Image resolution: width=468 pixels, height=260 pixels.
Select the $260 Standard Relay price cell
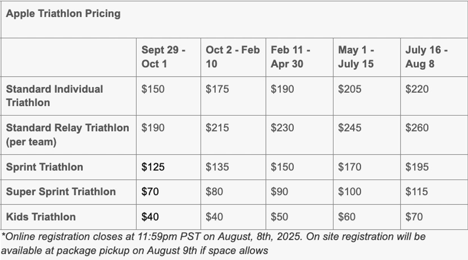point(417,128)
